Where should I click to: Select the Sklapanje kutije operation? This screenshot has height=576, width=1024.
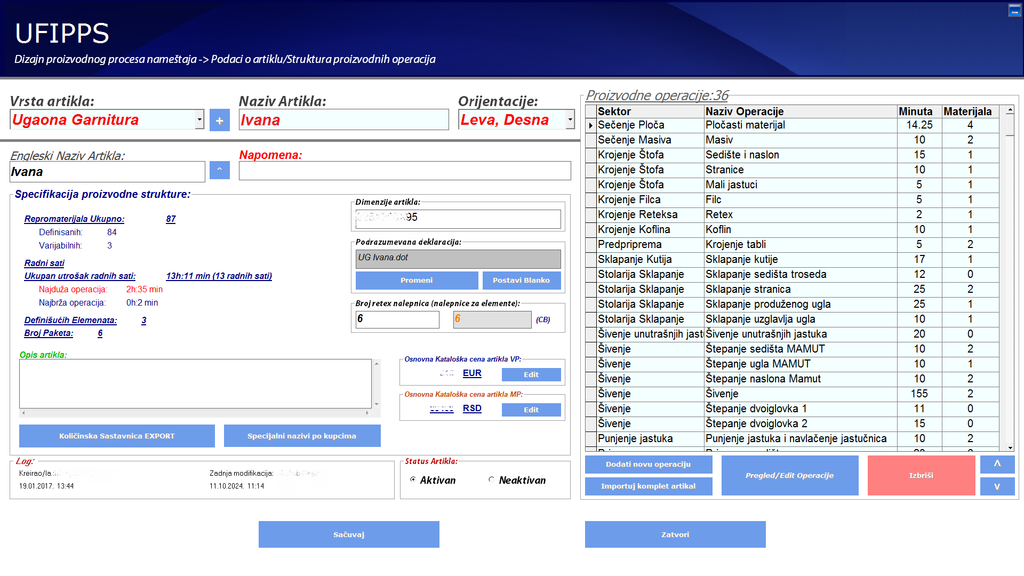[801, 260]
